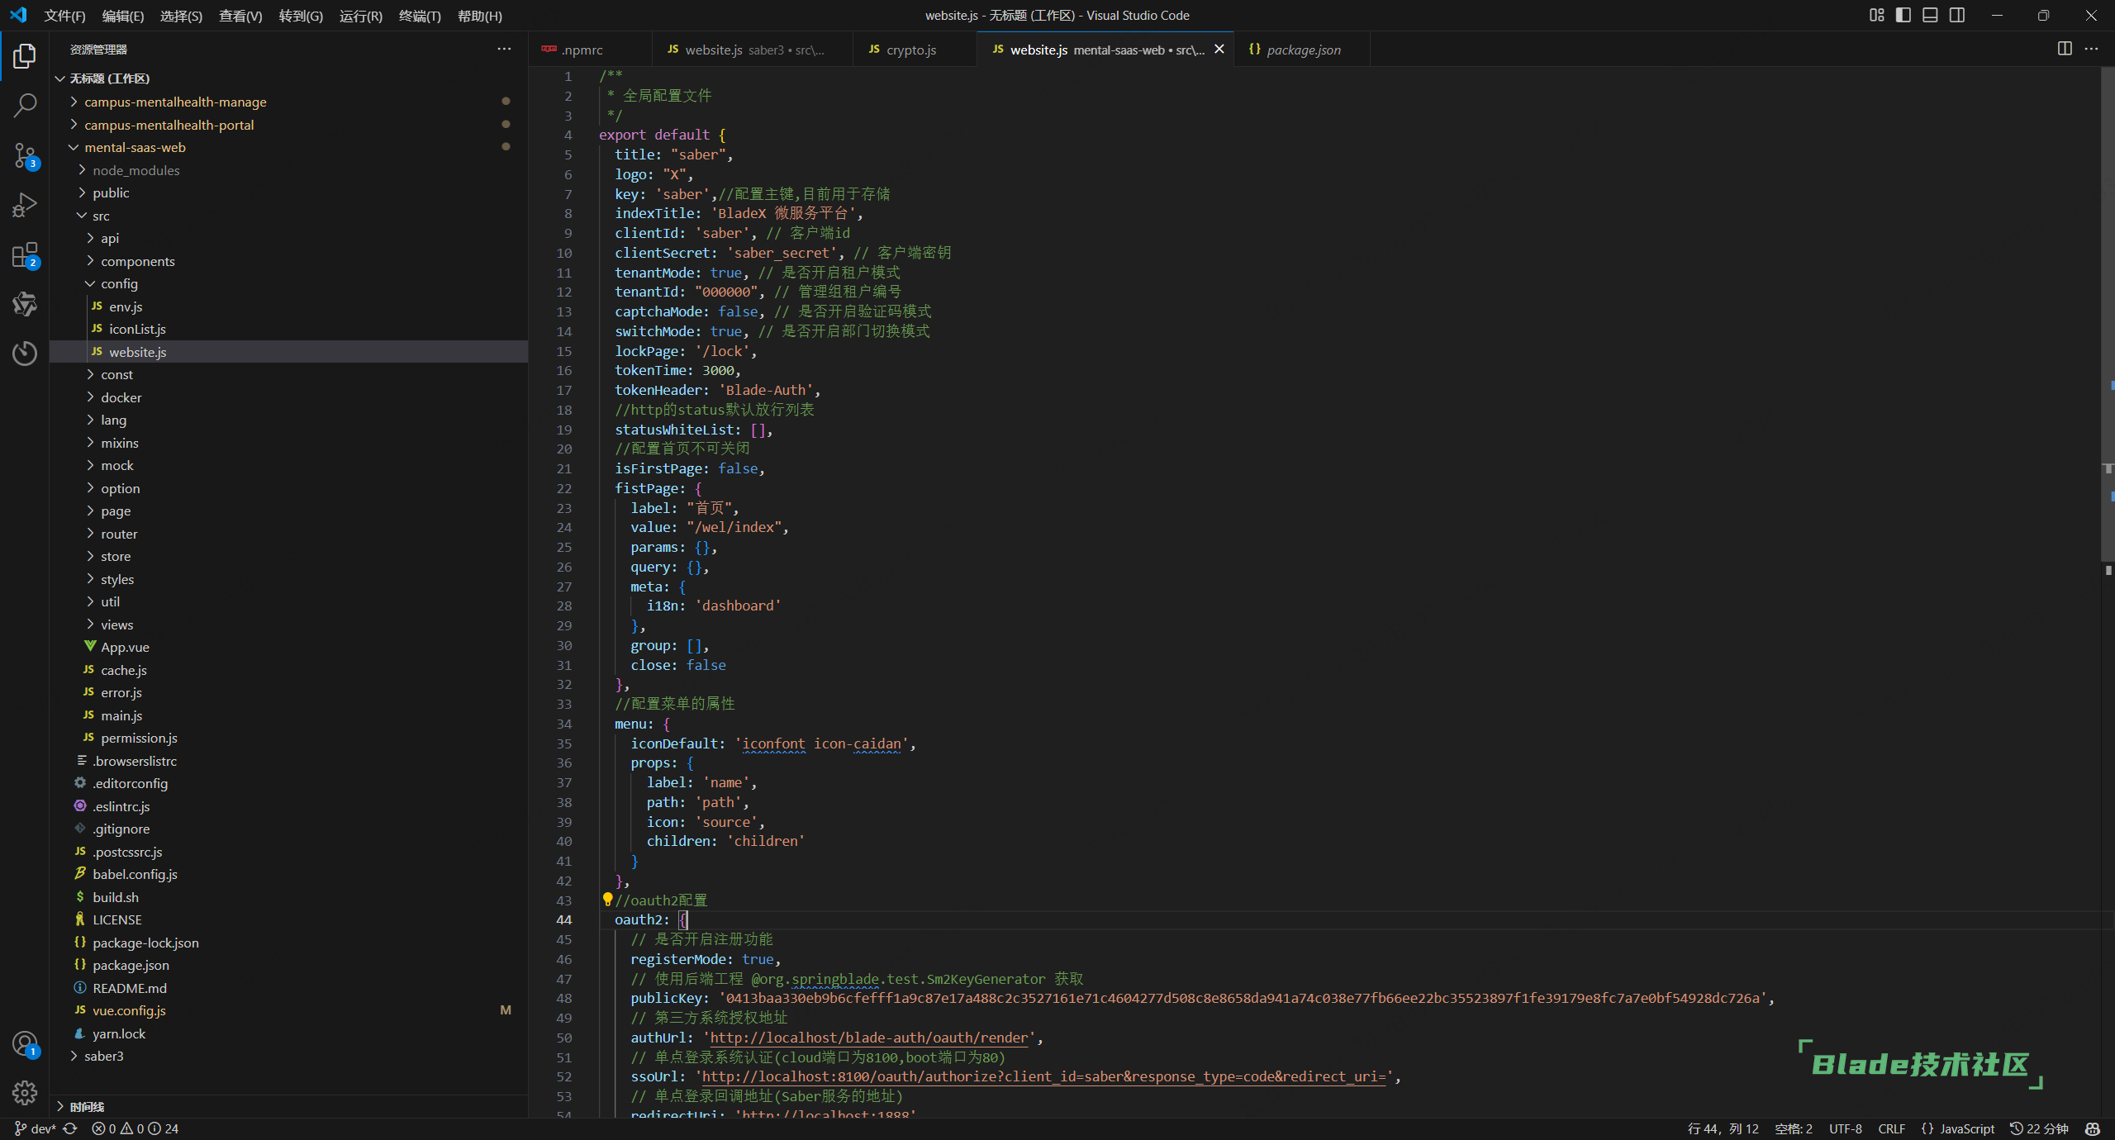This screenshot has width=2115, height=1140.
Task: Click line number 22 in the gutter
Action: pyautogui.click(x=564, y=488)
